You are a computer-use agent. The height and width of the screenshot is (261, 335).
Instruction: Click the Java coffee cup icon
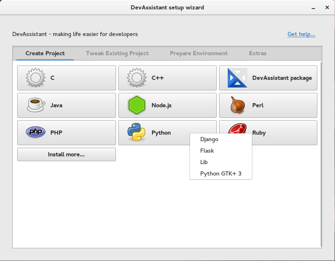[36, 105]
